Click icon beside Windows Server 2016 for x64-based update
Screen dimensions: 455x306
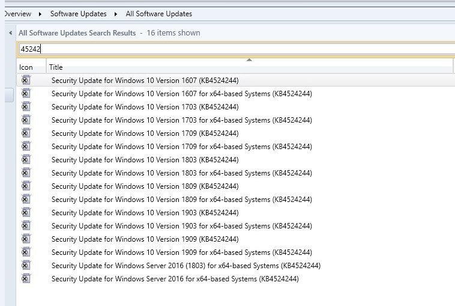click(26, 278)
